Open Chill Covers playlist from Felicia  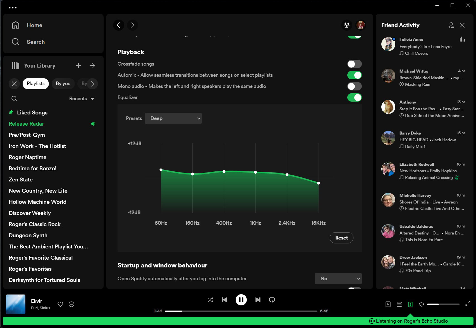[417, 53]
